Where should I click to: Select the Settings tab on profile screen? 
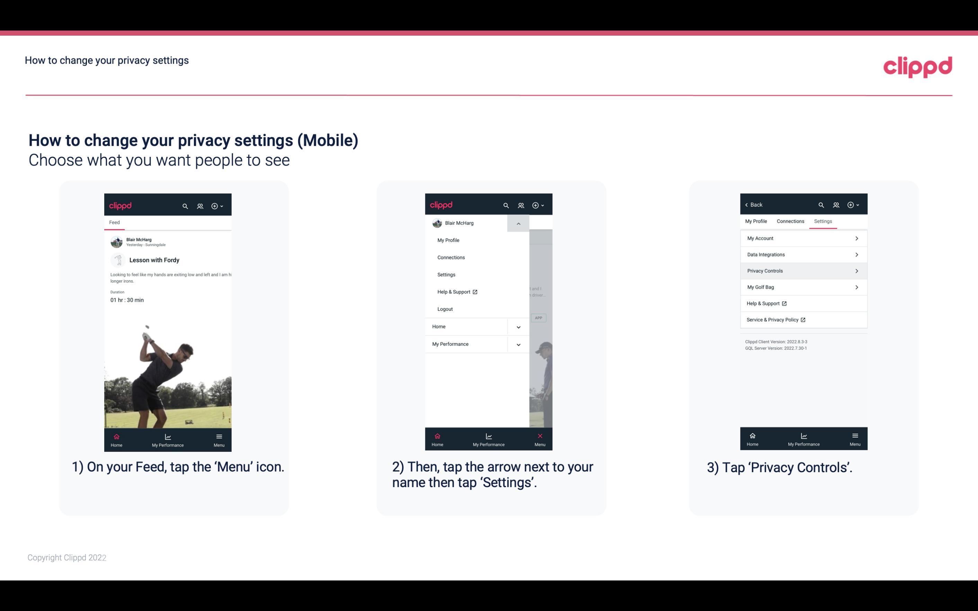pos(823,221)
